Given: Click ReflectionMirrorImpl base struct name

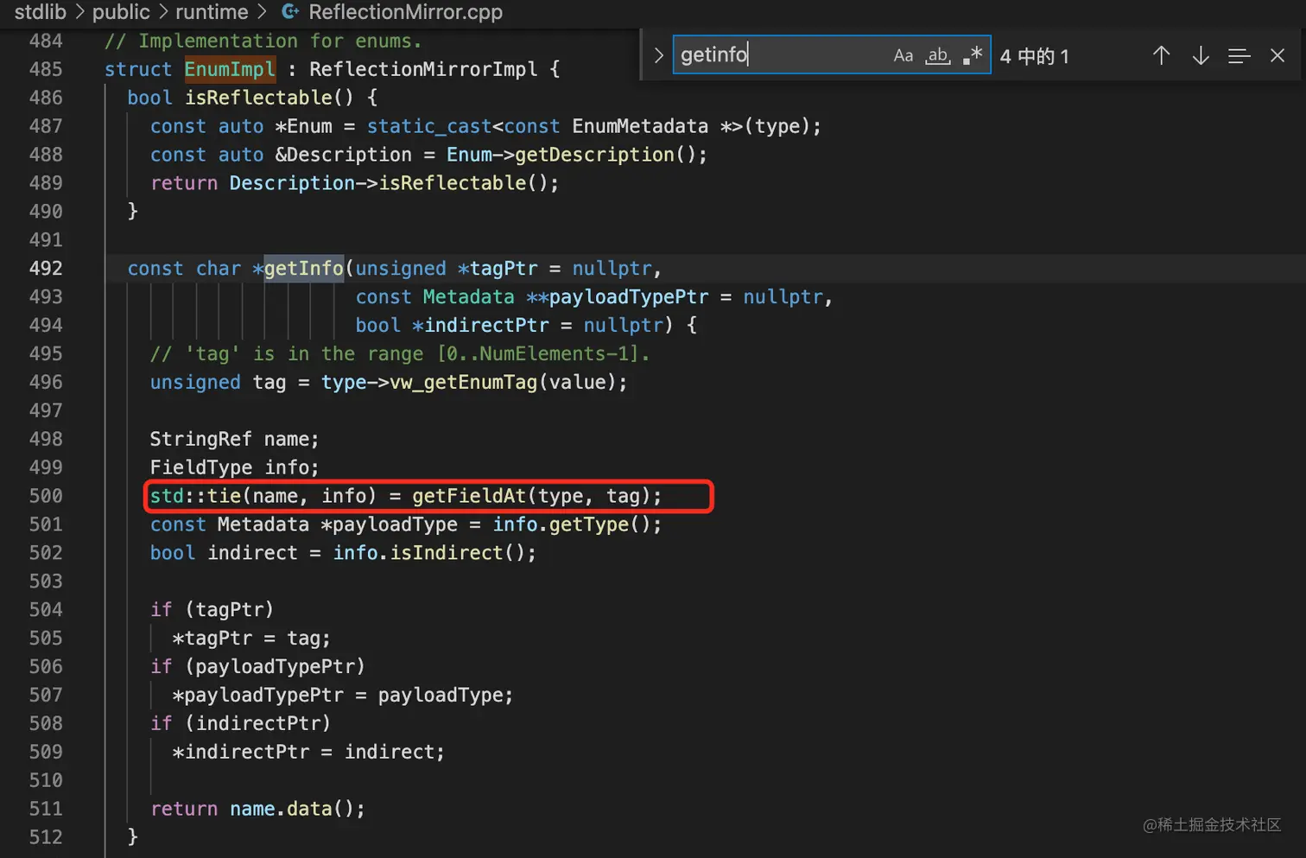Looking at the screenshot, I should point(423,69).
